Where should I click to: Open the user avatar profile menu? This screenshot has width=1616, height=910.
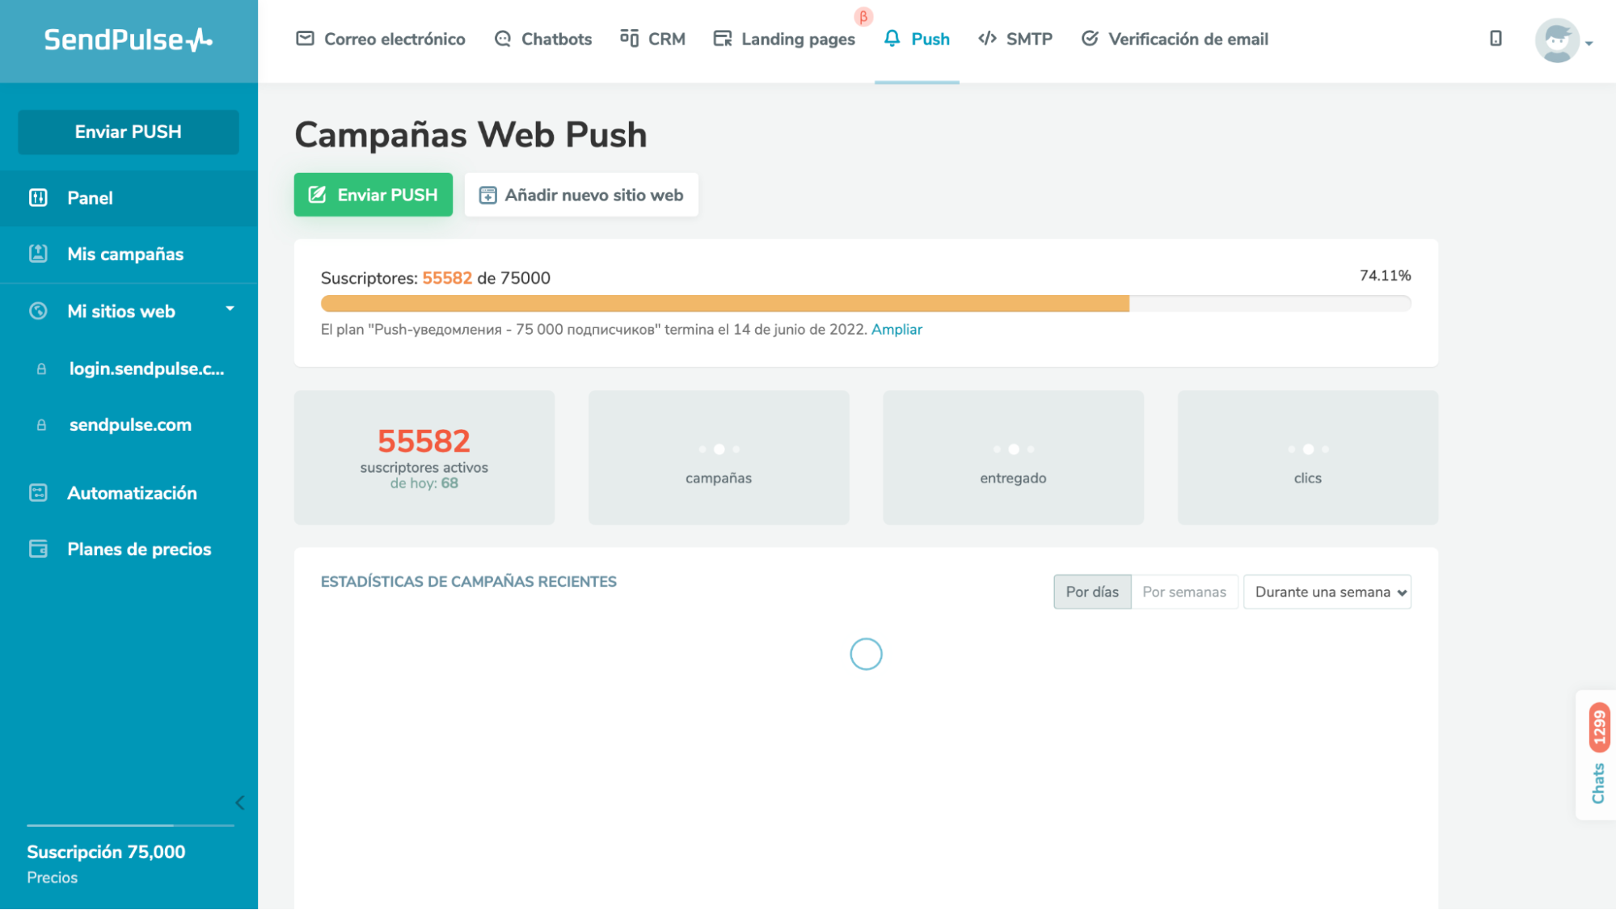1557,40
